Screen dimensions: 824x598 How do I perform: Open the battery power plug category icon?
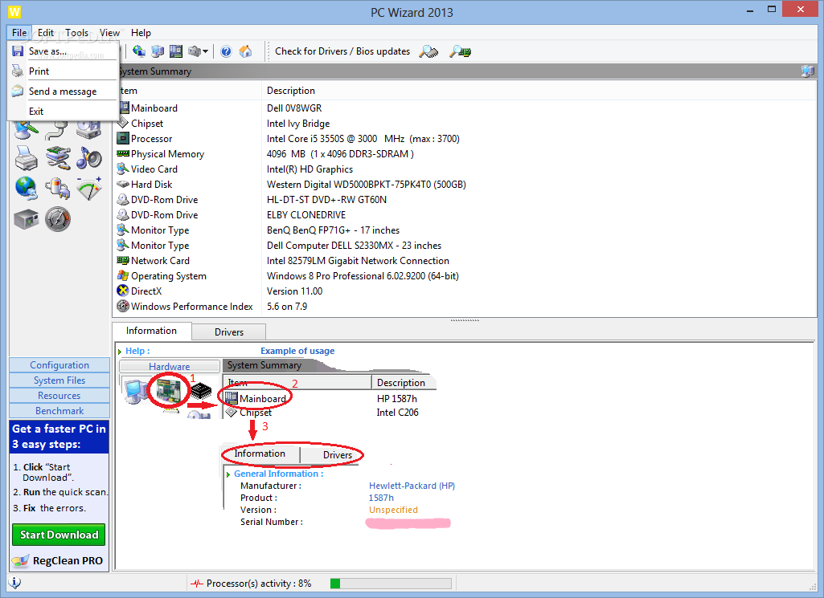click(58, 189)
